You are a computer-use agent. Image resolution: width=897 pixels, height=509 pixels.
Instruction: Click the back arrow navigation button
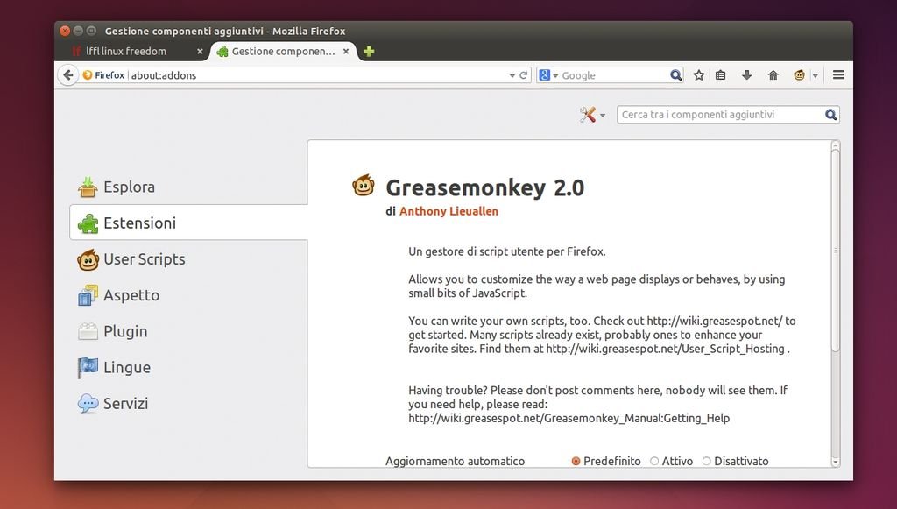point(68,75)
